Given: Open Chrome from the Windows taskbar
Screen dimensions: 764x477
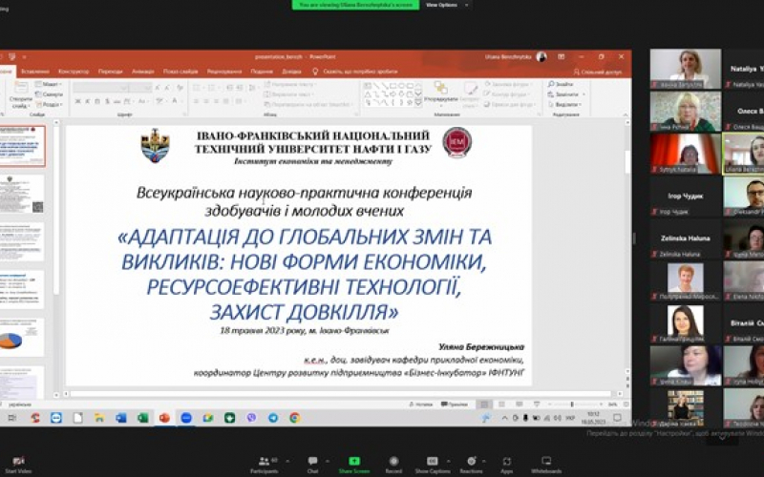Looking at the screenshot, I should [294, 418].
